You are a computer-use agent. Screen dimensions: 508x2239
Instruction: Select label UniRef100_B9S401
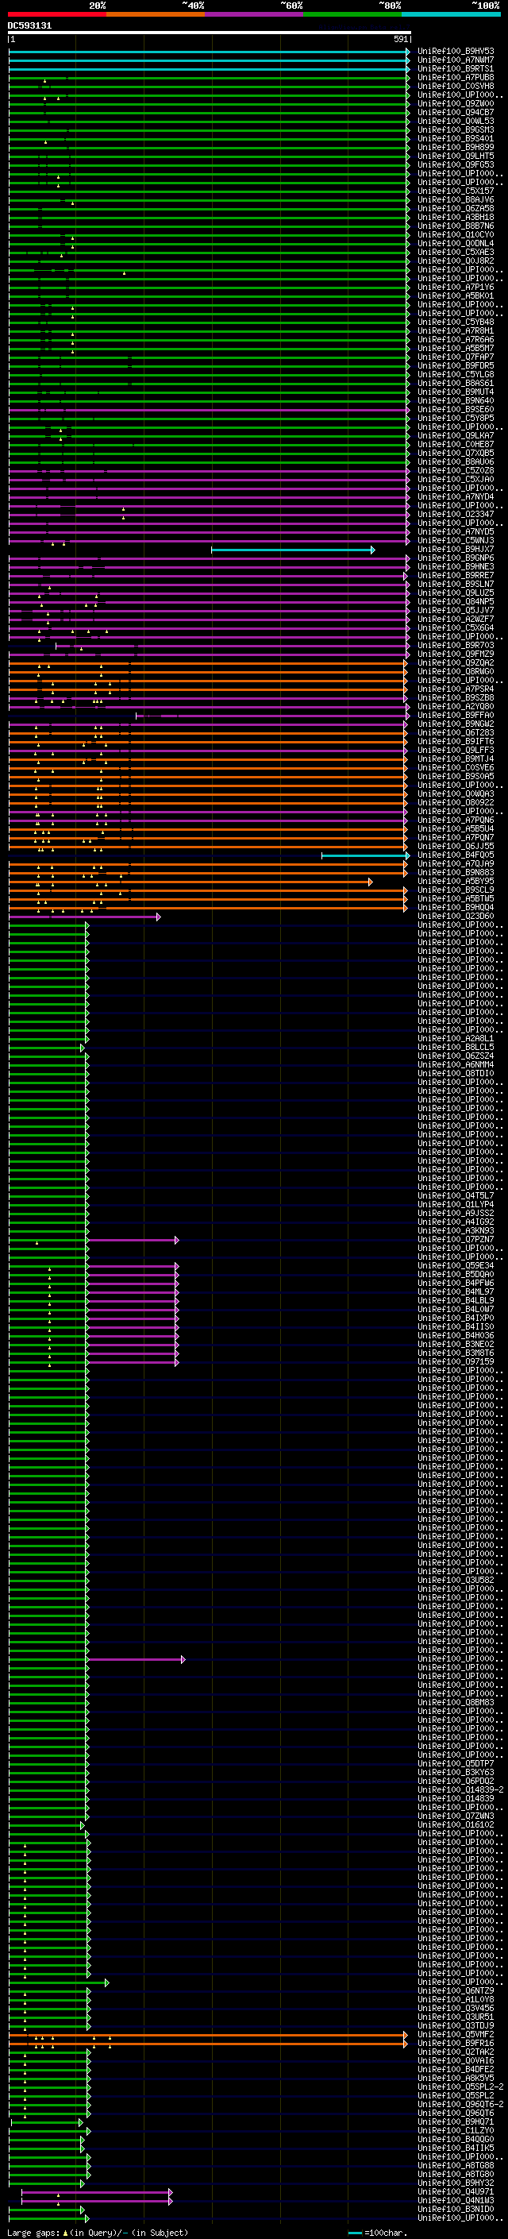456,138
